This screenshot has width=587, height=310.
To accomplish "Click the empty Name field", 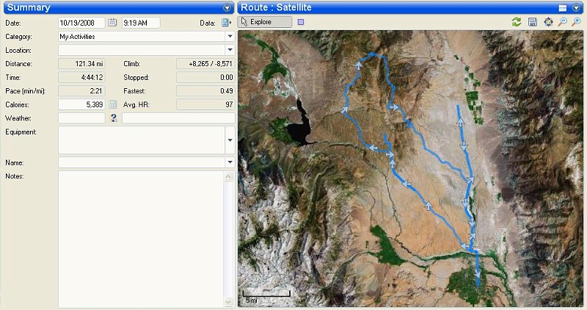I will [x=142, y=162].
